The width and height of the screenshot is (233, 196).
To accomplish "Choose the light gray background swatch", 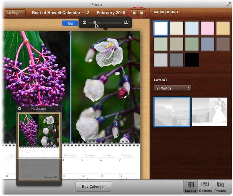I will 161,60.
